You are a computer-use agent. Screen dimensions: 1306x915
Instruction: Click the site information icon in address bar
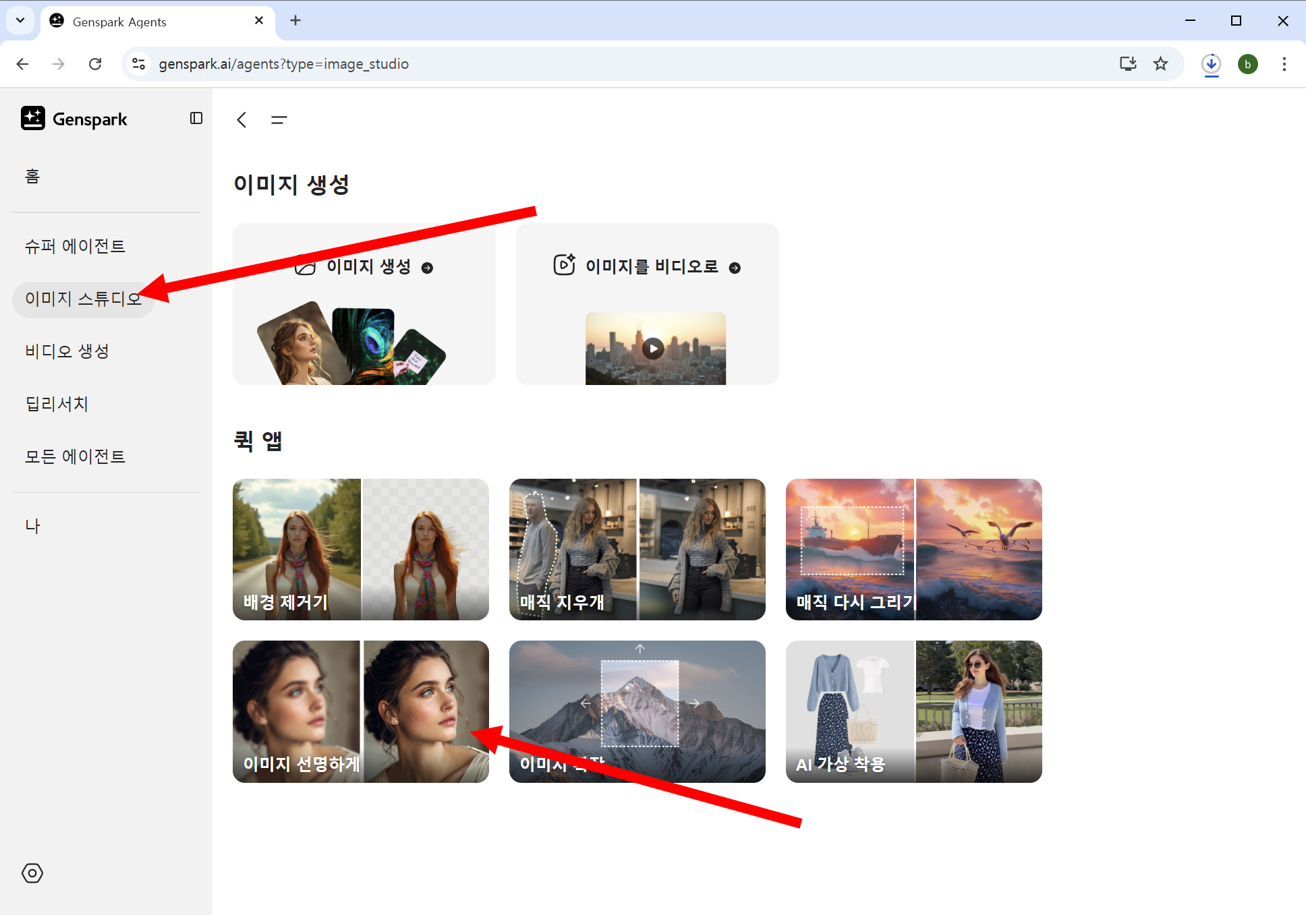click(139, 64)
